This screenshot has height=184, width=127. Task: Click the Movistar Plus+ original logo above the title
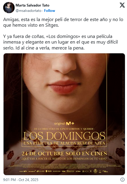click(x=64, y=124)
